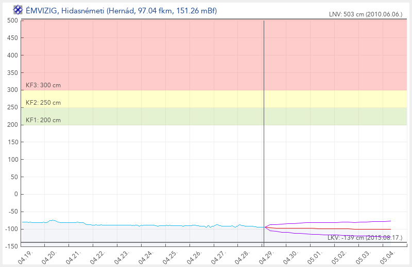Image resolution: width=412 pixels, height=267 pixels.
Task: Click the green first-degree alert band
Action: 154,116
